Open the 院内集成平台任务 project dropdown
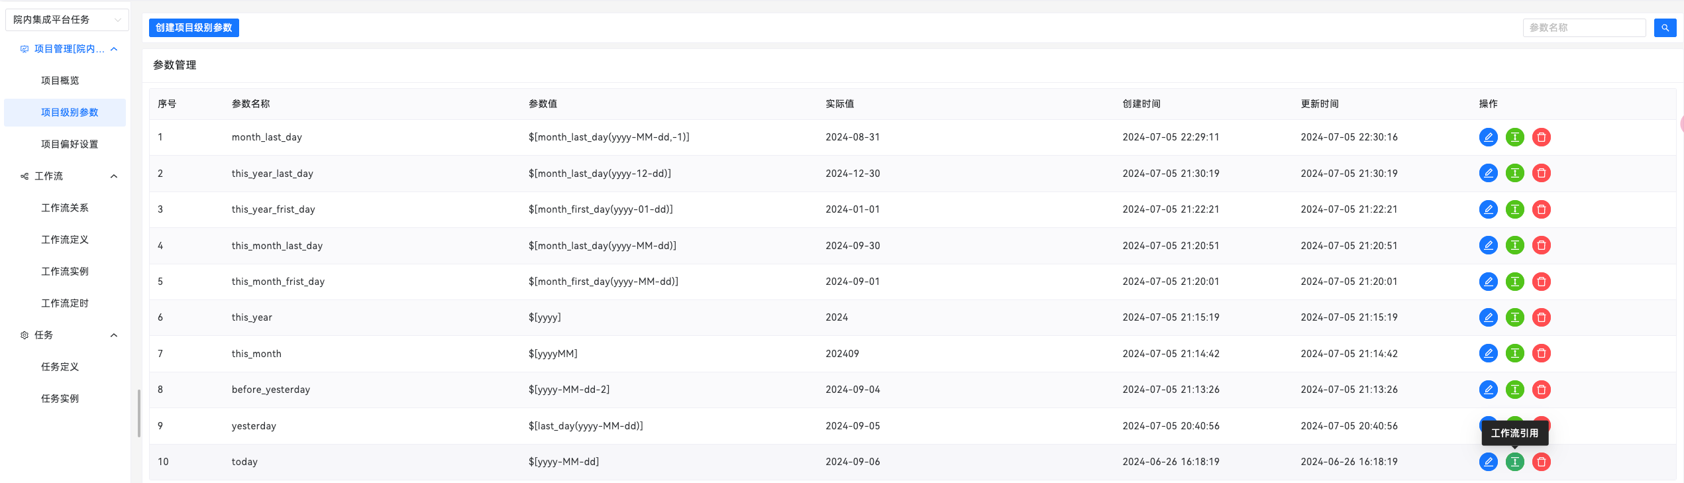Image resolution: width=1684 pixels, height=483 pixels. click(x=67, y=20)
